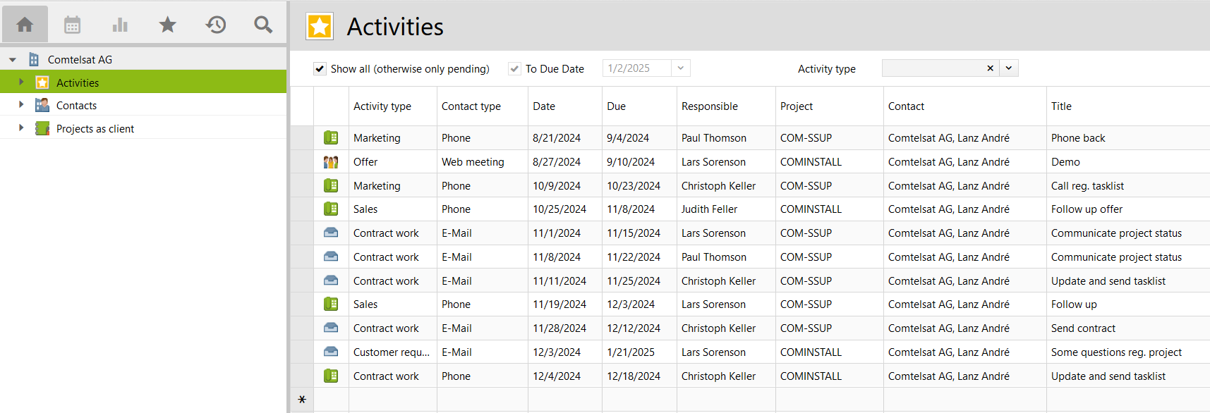
Task: Open the Activity type filter dropdown
Action: [x=1009, y=68]
